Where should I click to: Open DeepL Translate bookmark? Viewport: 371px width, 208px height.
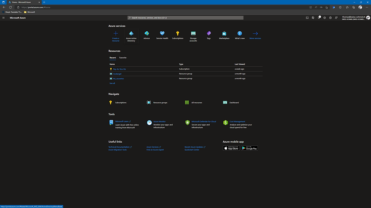click(x=12, y=12)
